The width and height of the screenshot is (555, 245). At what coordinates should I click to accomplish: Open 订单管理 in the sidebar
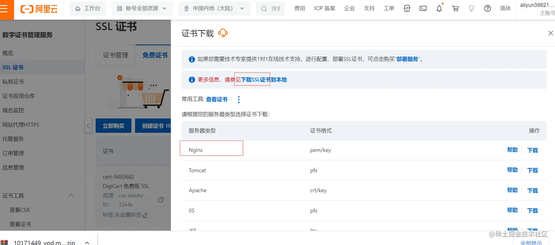13,153
